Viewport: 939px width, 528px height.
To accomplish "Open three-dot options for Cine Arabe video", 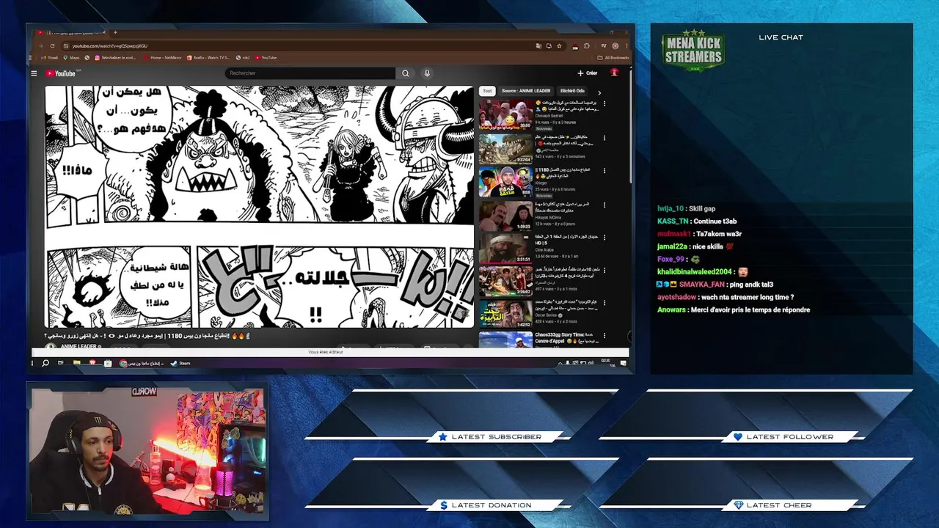I will [604, 238].
